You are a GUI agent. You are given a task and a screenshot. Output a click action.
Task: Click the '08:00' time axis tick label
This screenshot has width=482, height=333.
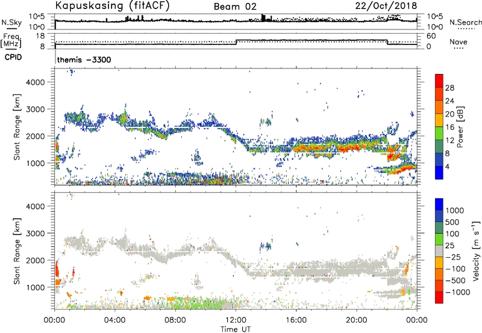175,320
